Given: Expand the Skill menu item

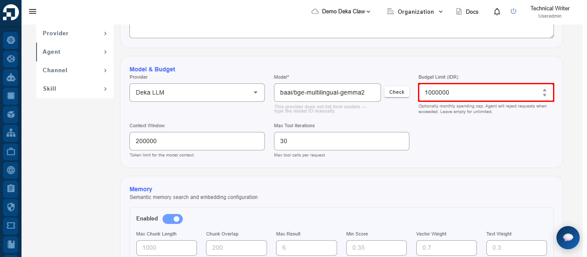Looking at the screenshot, I should point(75,89).
